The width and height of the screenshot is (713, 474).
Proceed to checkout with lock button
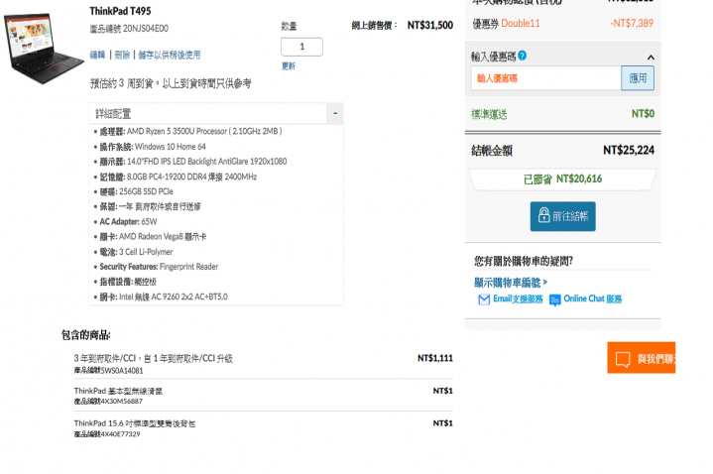tap(562, 216)
